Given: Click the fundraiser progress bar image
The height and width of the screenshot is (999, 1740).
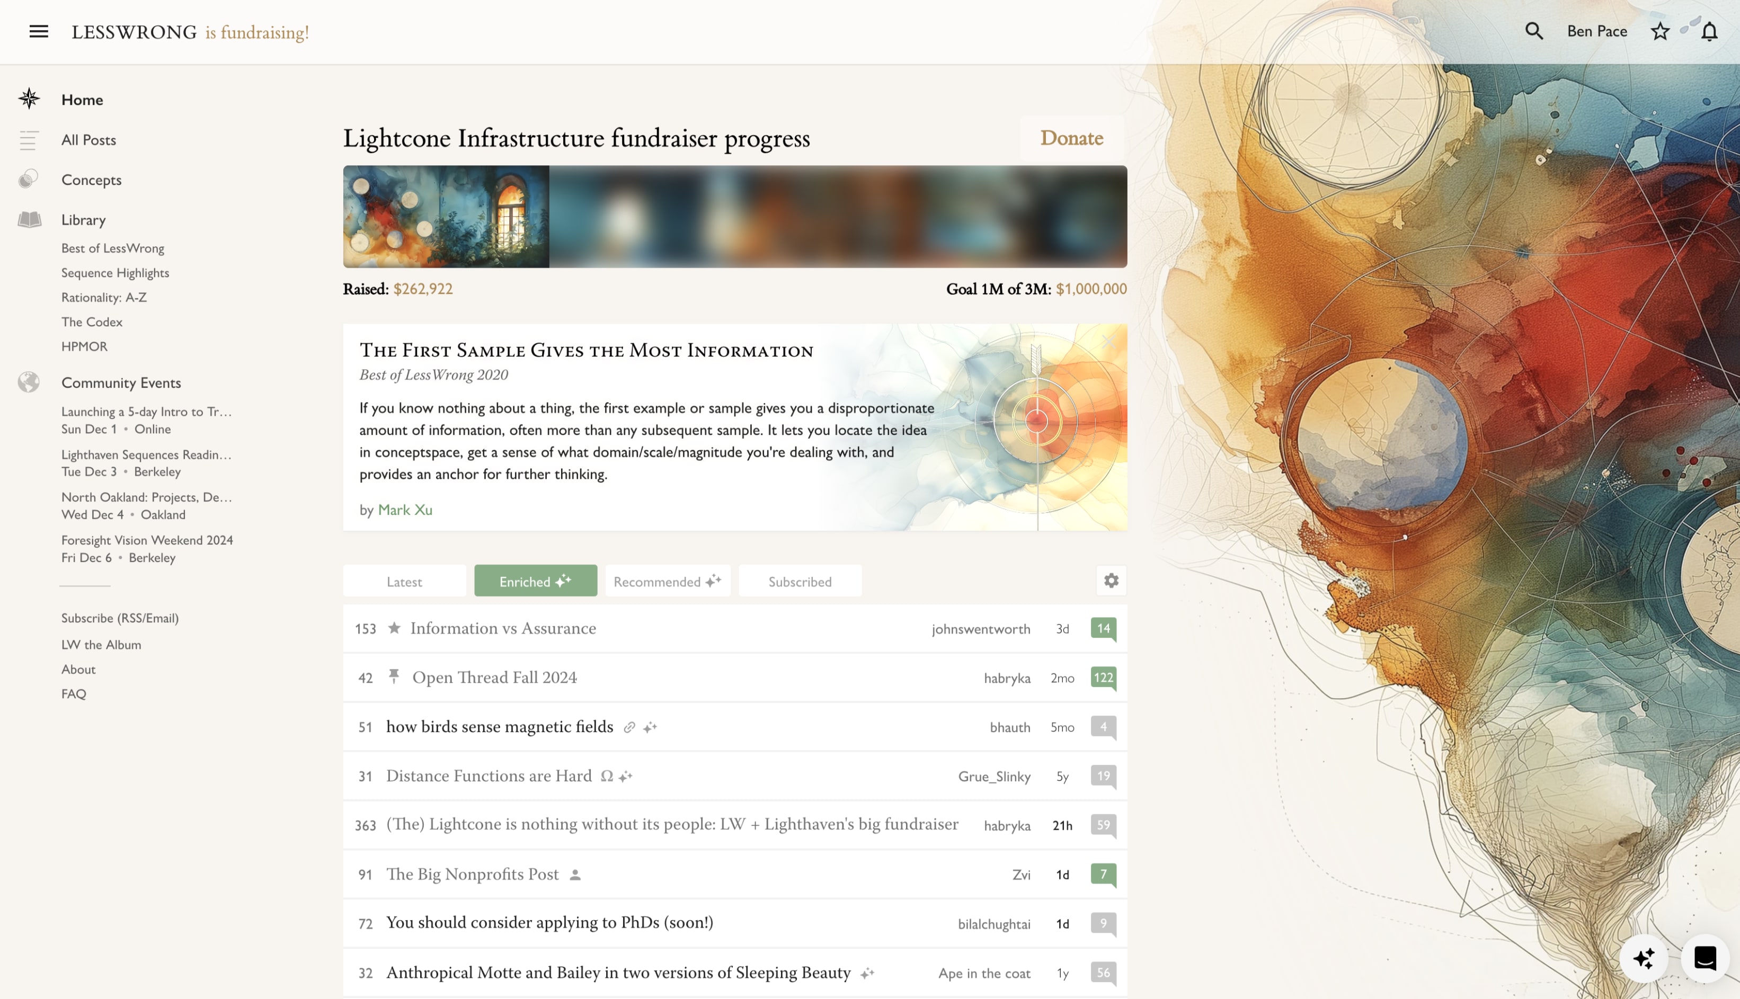Looking at the screenshot, I should (x=734, y=216).
